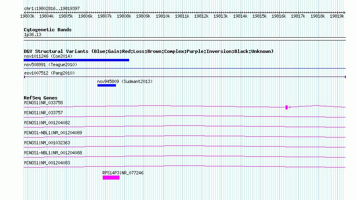Select transcript MINOS1-NBL1|NM_001204089 label
The height and width of the screenshot is (200, 357).
(53, 133)
